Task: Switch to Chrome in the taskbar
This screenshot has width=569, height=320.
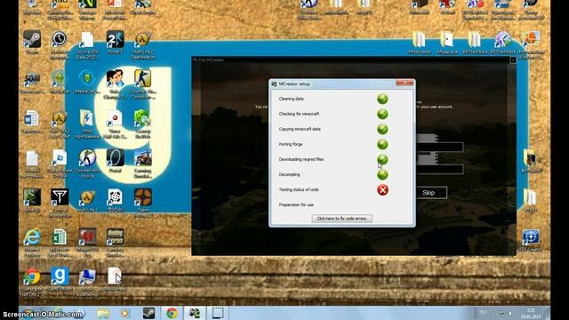Action: pos(172,313)
